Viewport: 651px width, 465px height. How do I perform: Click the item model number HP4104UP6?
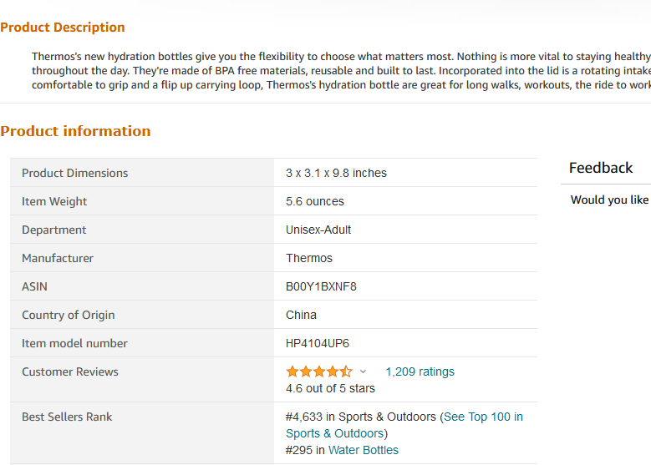coord(318,343)
